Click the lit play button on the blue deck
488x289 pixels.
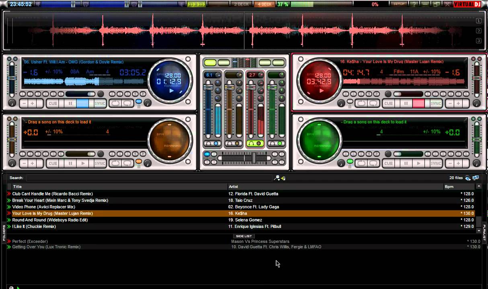tap(82, 103)
